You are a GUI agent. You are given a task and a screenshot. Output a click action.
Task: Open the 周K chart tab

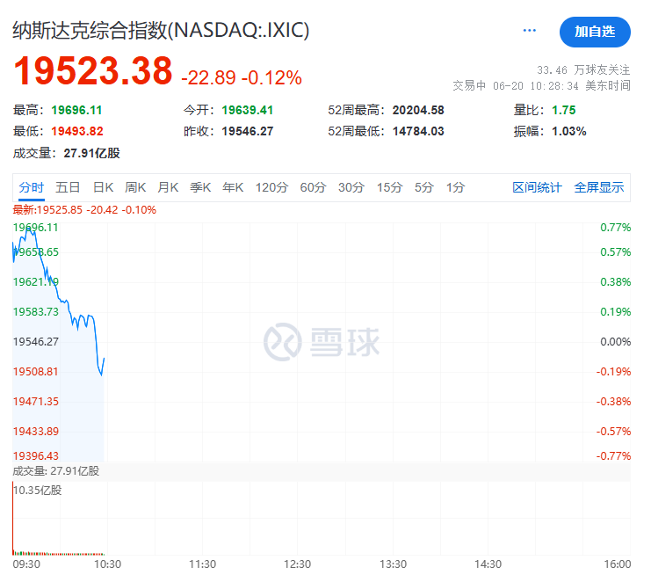[135, 187]
